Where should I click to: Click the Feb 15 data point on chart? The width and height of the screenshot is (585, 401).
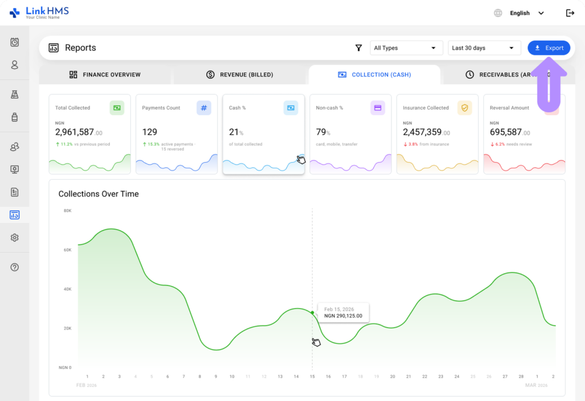coord(312,313)
